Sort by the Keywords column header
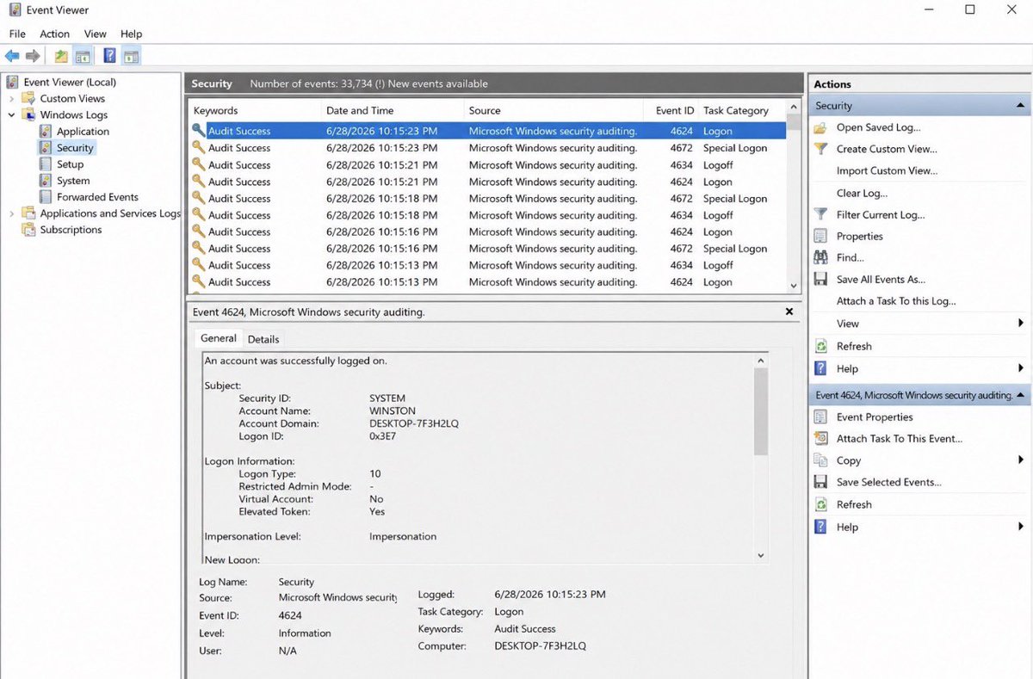This screenshot has height=679, width=1033. 254,110
